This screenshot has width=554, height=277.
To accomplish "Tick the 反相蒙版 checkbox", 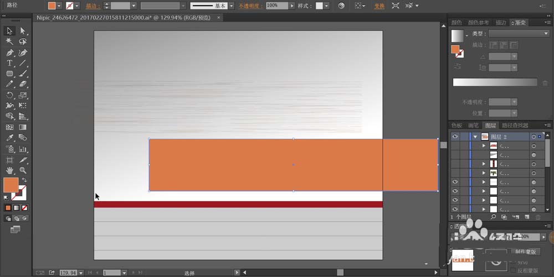I will tap(514, 270).
